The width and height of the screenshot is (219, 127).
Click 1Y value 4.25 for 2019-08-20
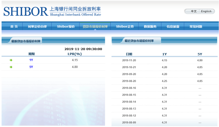pos(164,81)
